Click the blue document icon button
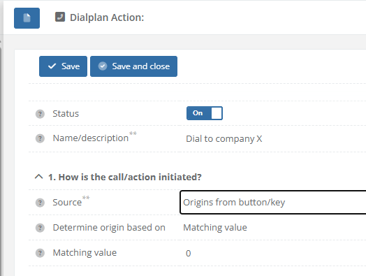366x276 pixels. pyautogui.click(x=27, y=18)
